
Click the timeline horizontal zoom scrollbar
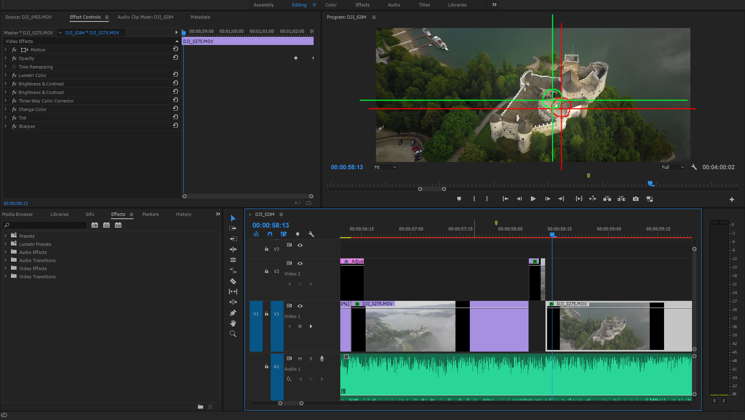click(291, 403)
